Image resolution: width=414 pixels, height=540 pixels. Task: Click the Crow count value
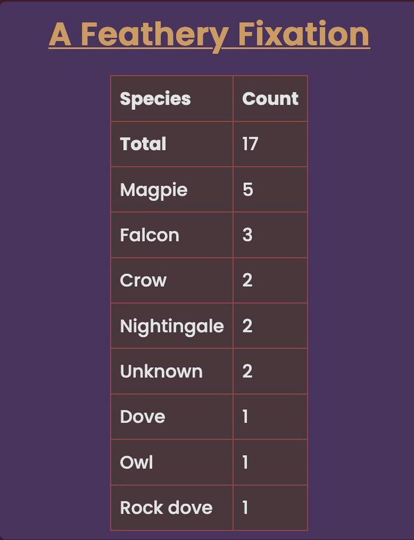pos(270,280)
